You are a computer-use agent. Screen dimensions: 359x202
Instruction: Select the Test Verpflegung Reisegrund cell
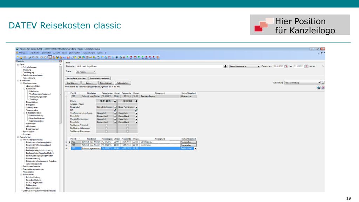(x=160, y=96)
